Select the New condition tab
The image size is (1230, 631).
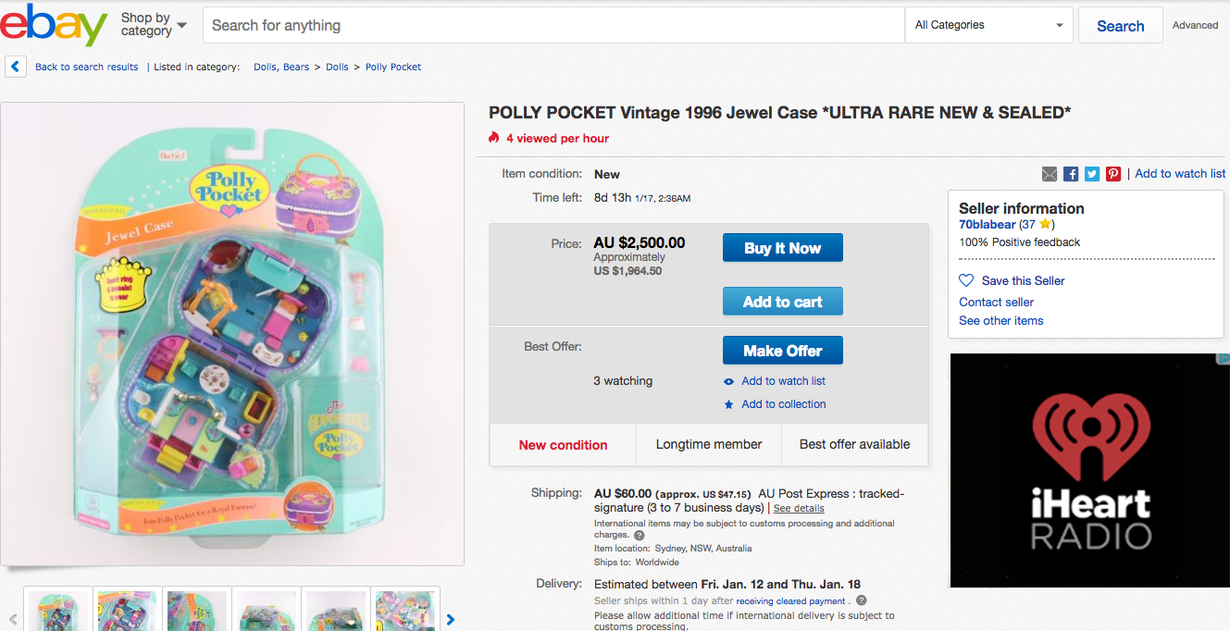(x=563, y=444)
